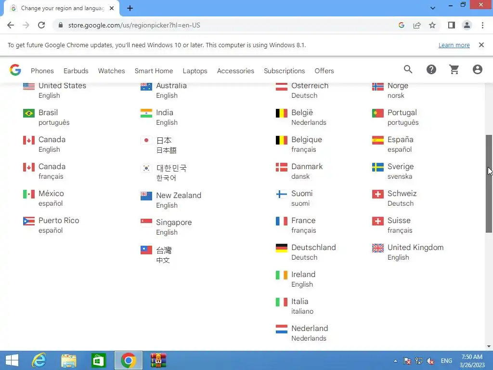Image resolution: width=493 pixels, height=370 pixels.
Task: Open Windows Store from taskbar
Action: (x=98, y=360)
